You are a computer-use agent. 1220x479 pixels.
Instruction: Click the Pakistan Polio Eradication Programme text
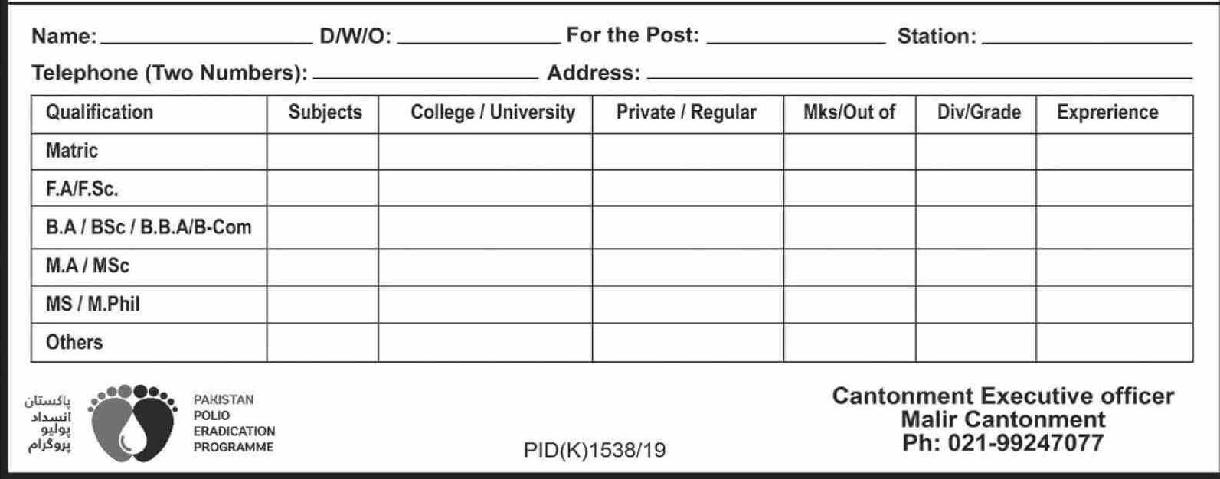click(x=234, y=423)
